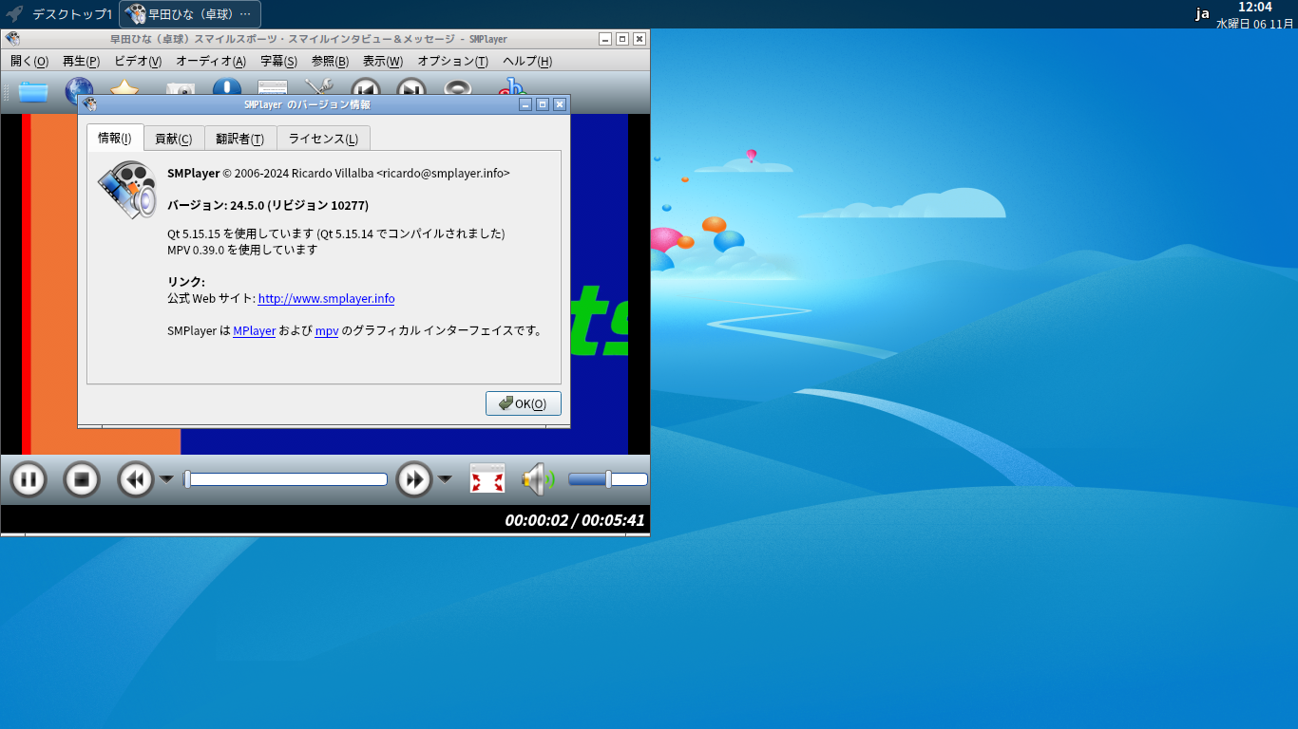Viewport: 1298px width, 729px height.
Task: Follow the mpv hyperlink
Action: click(327, 330)
